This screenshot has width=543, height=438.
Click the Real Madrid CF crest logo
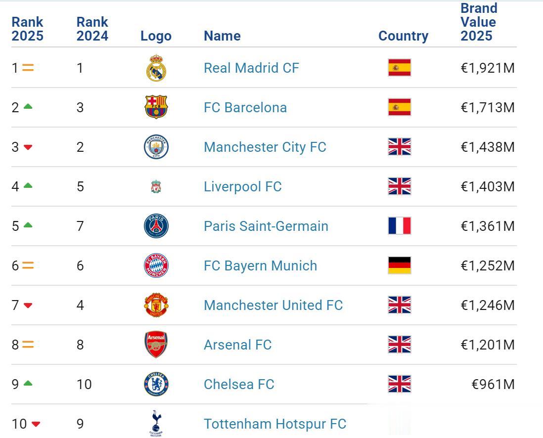156,68
